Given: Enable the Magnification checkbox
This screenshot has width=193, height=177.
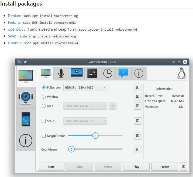Looking at the screenshot, I should pos(44,136).
